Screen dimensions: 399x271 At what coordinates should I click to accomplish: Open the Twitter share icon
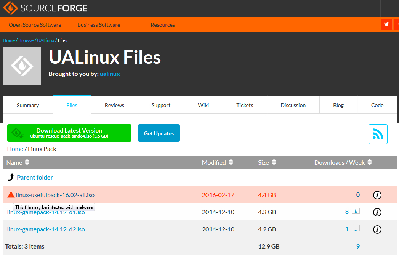click(x=386, y=24)
